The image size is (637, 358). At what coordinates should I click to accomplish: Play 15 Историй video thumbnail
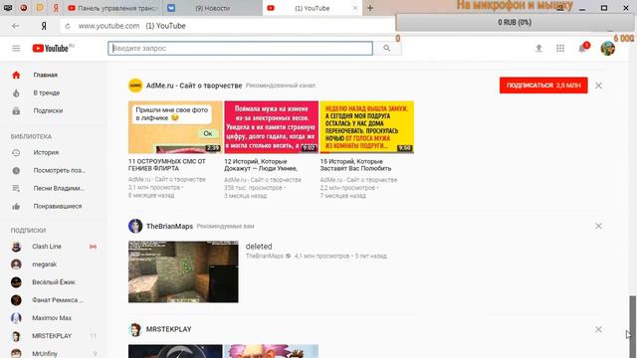pos(367,127)
